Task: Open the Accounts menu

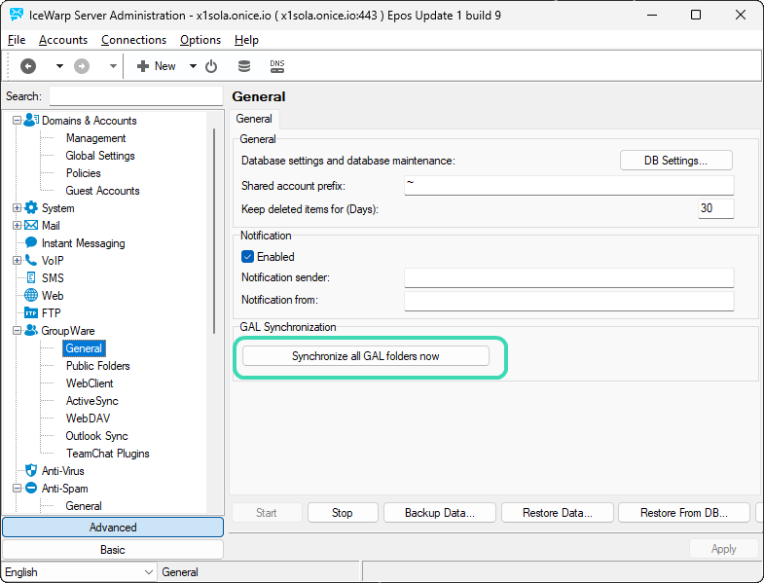Action: [63, 40]
